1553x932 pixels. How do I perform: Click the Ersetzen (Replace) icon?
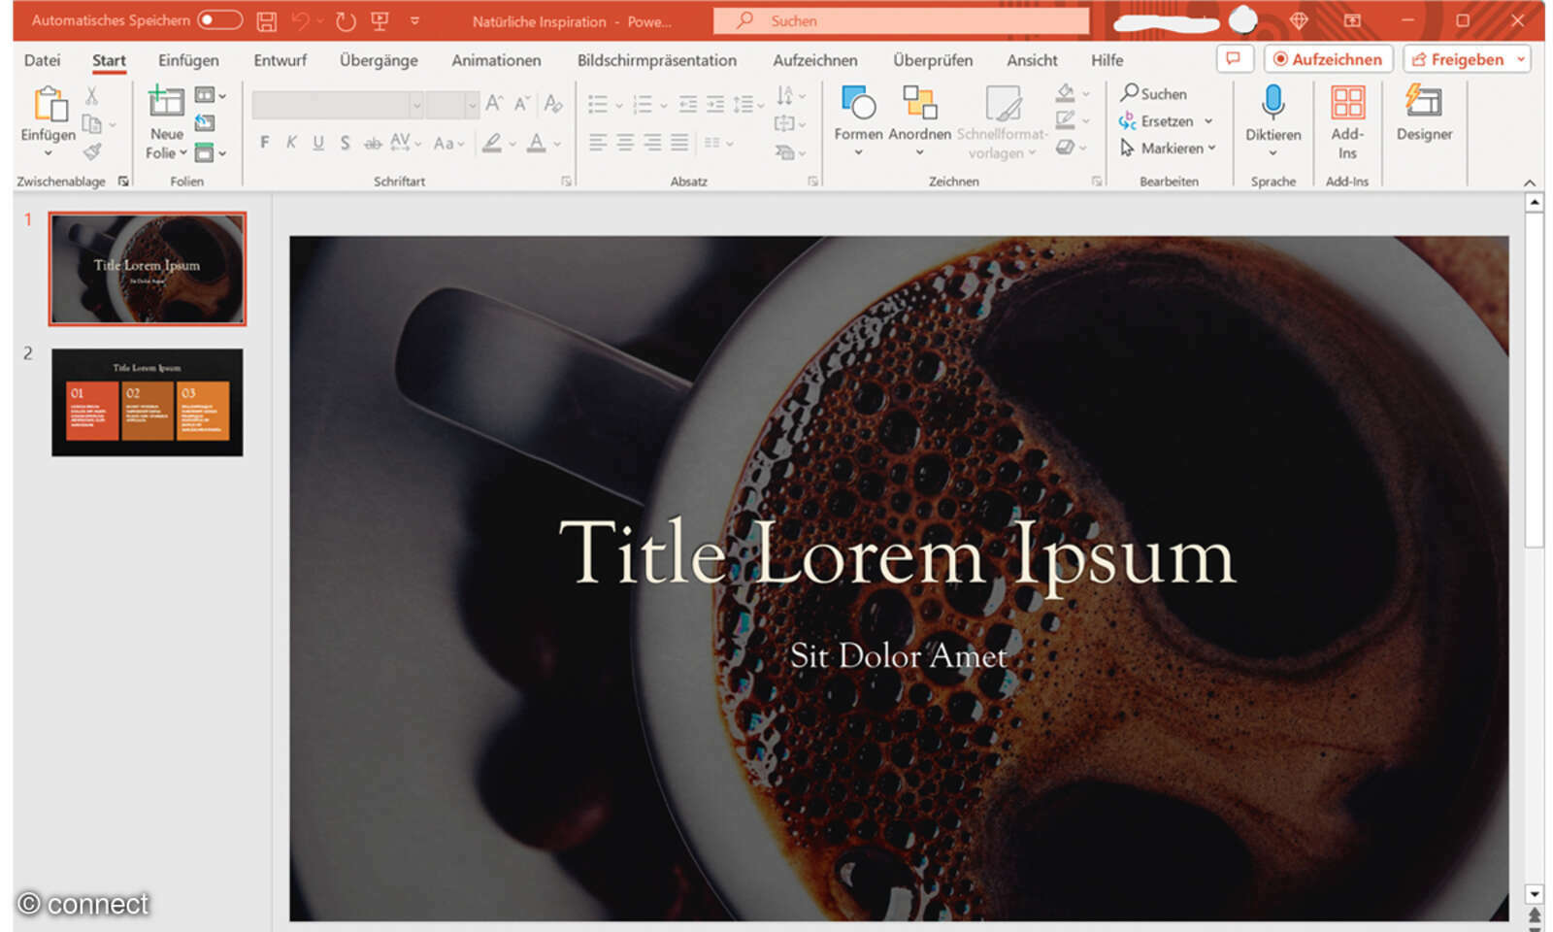(1128, 120)
